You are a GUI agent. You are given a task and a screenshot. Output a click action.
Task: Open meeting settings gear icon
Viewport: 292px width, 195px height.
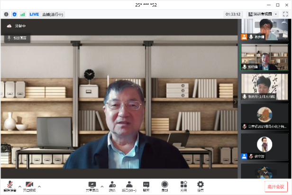tap(201, 184)
